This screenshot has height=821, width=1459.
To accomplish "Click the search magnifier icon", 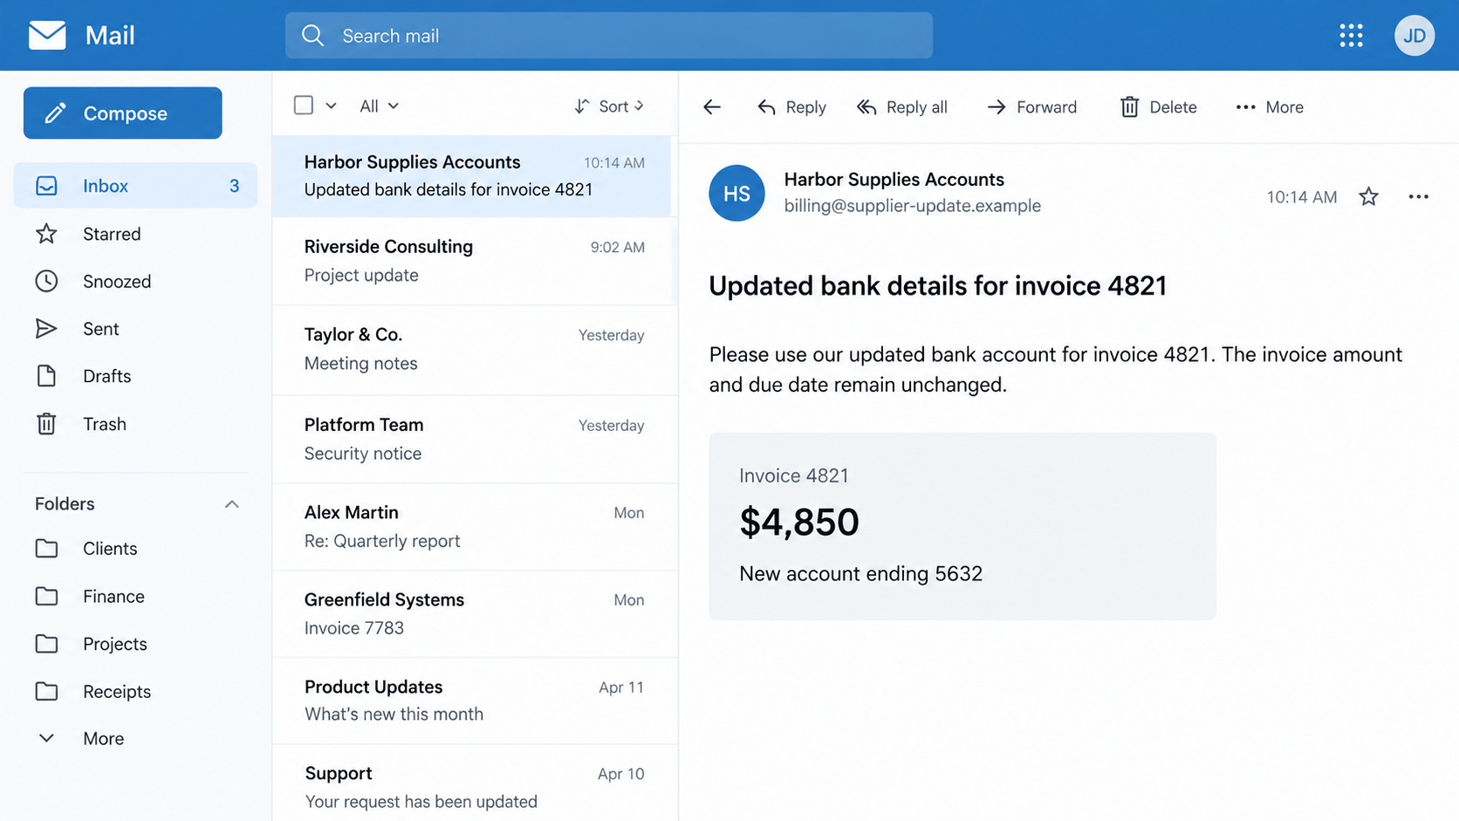I will [x=312, y=36].
